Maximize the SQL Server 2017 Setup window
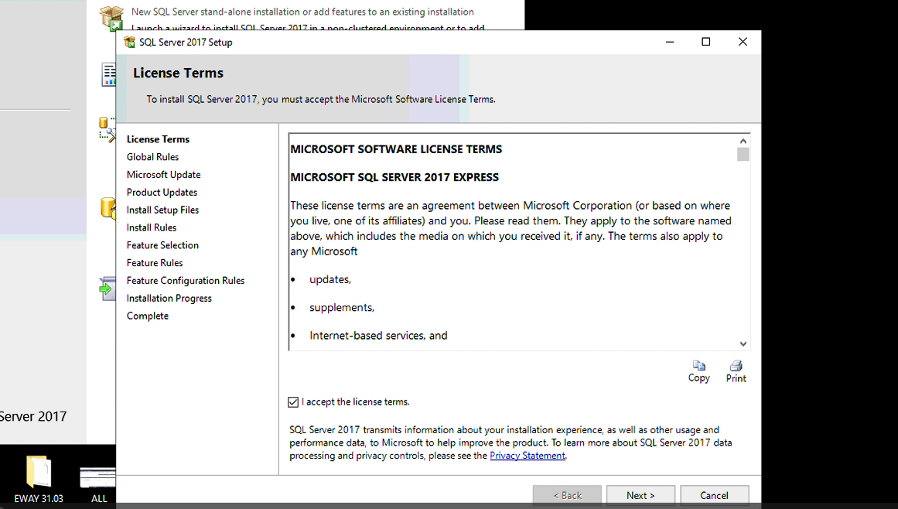The width and height of the screenshot is (898, 509). [706, 42]
